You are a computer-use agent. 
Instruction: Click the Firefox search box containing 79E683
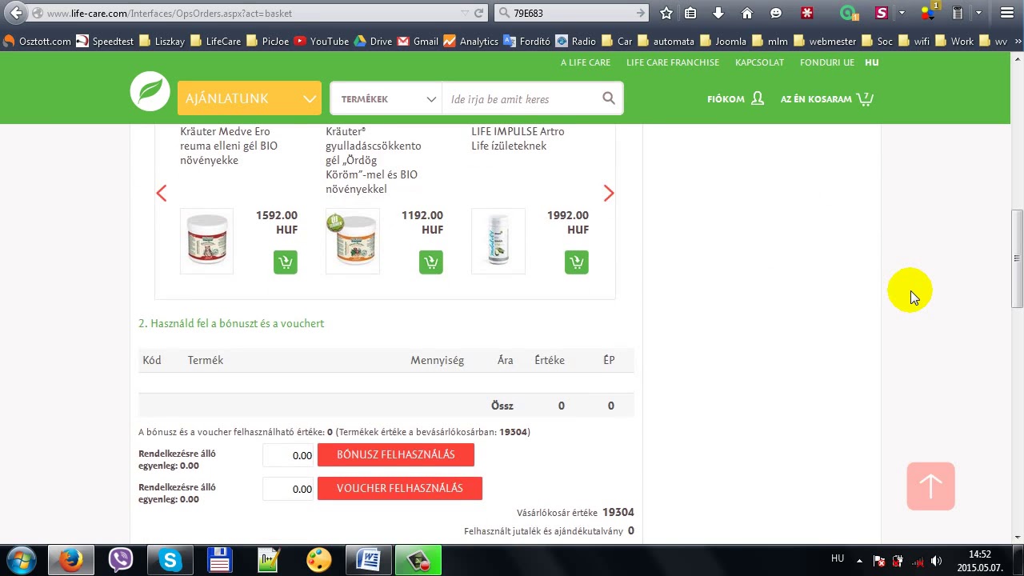point(572,13)
